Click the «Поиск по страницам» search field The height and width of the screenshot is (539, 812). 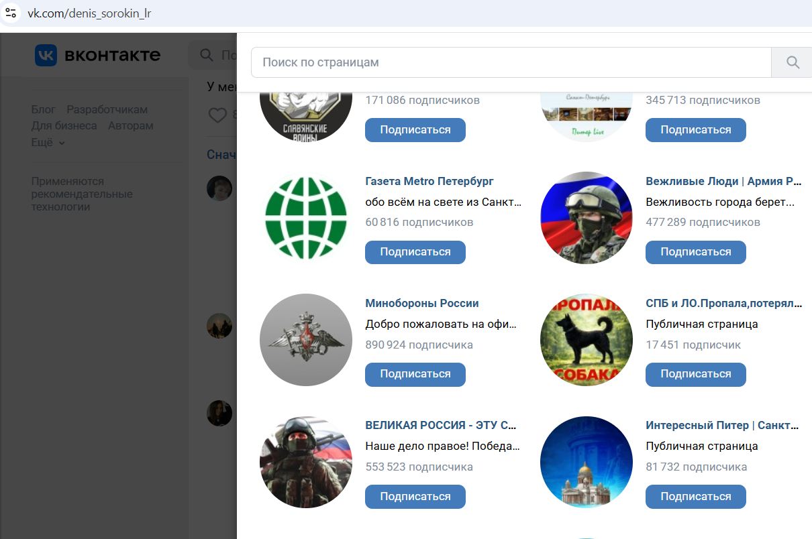470,62
